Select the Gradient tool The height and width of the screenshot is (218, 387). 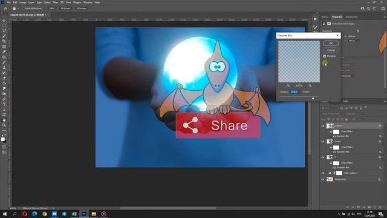pyautogui.click(x=4, y=84)
